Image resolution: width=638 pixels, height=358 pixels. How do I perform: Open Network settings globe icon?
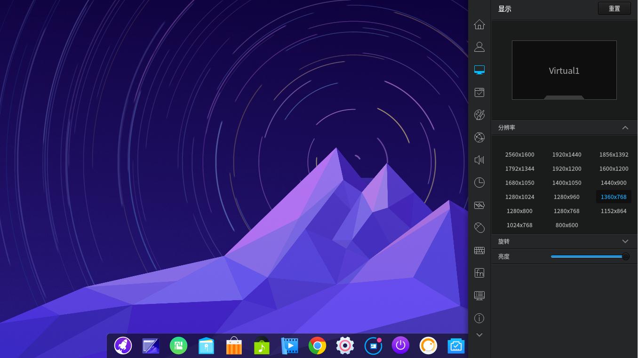point(479,137)
